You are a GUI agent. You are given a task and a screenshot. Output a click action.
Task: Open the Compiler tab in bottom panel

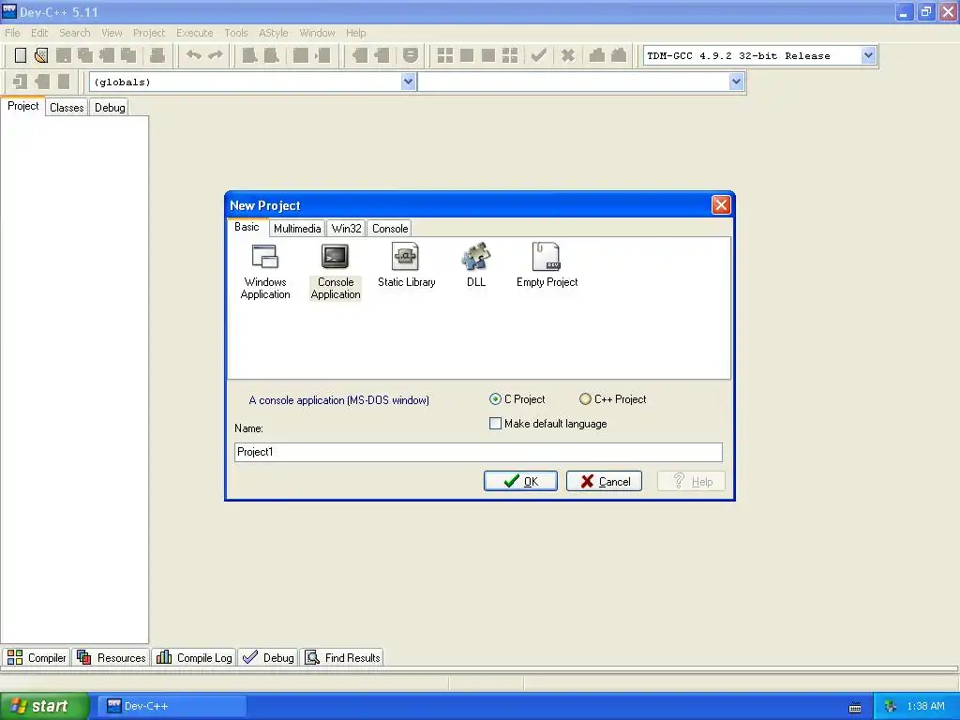tap(37, 657)
